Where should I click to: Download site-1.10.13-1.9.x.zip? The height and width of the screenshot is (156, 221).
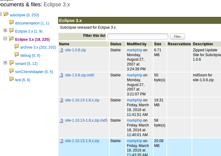tap(82, 141)
